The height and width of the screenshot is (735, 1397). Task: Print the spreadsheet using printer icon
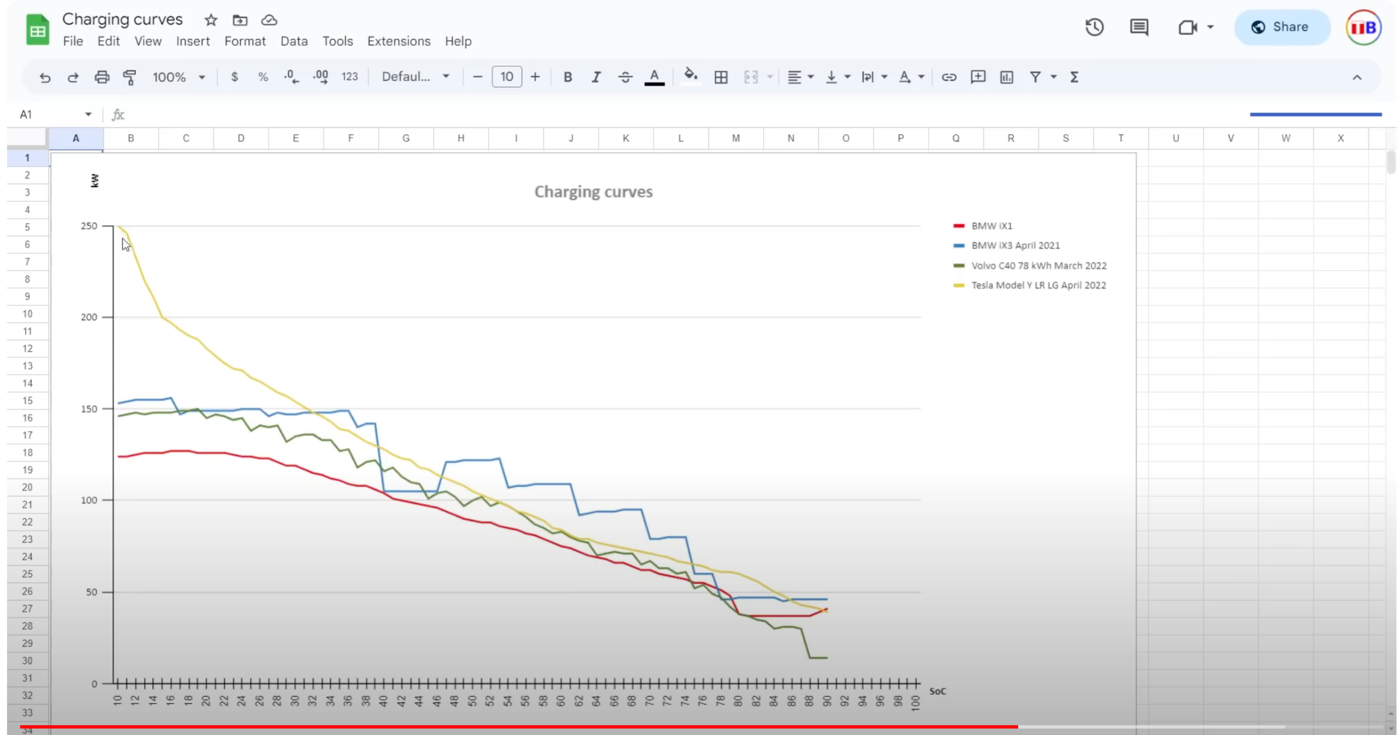[102, 77]
